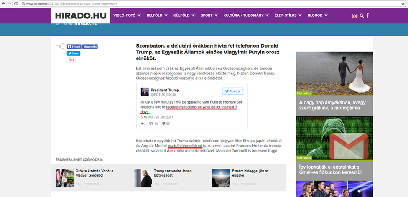The height and width of the screenshot is (197, 408).
Task: Go back with the browser back arrow
Action: pyautogui.click(x=3, y=4)
